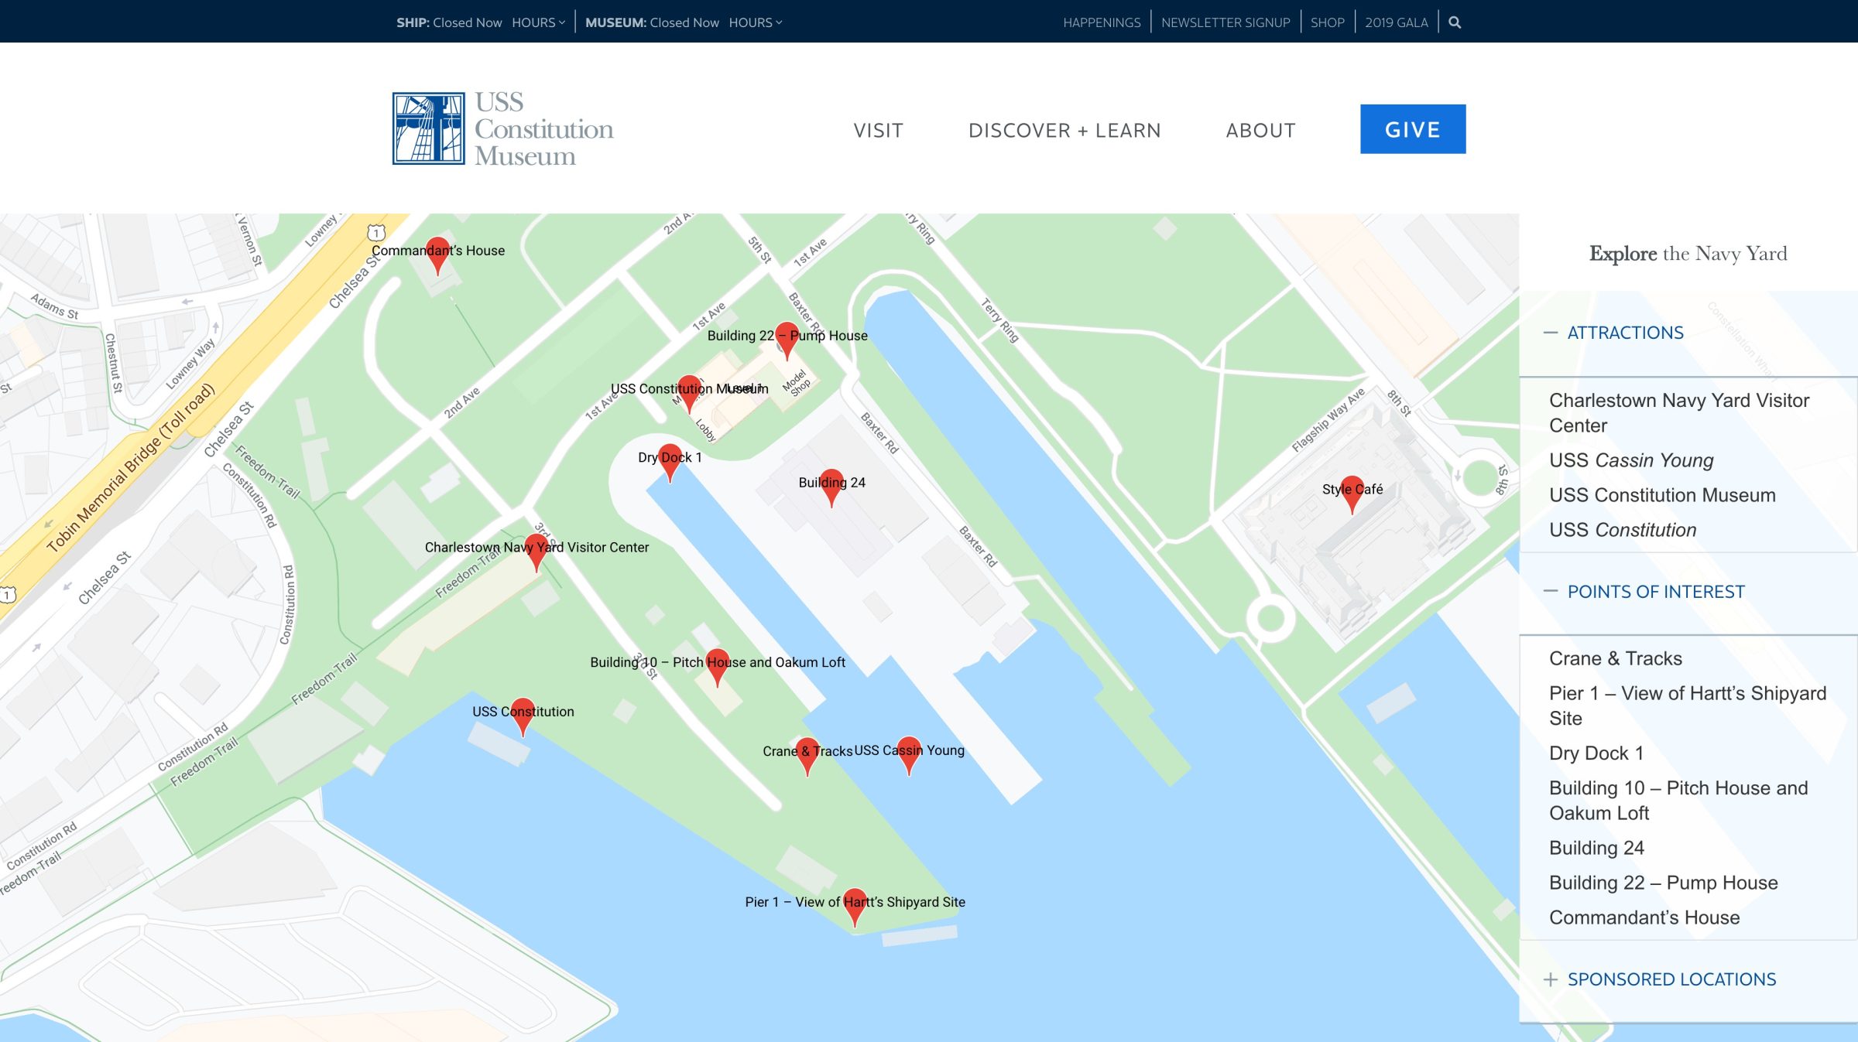Open the search magnifier icon
Image resolution: width=1858 pixels, height=1042 pixels.
1455,22
